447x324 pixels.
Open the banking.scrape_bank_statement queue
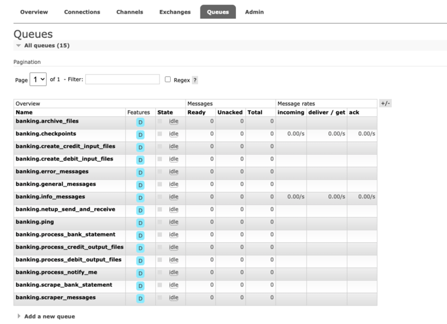tap(64, 285)
